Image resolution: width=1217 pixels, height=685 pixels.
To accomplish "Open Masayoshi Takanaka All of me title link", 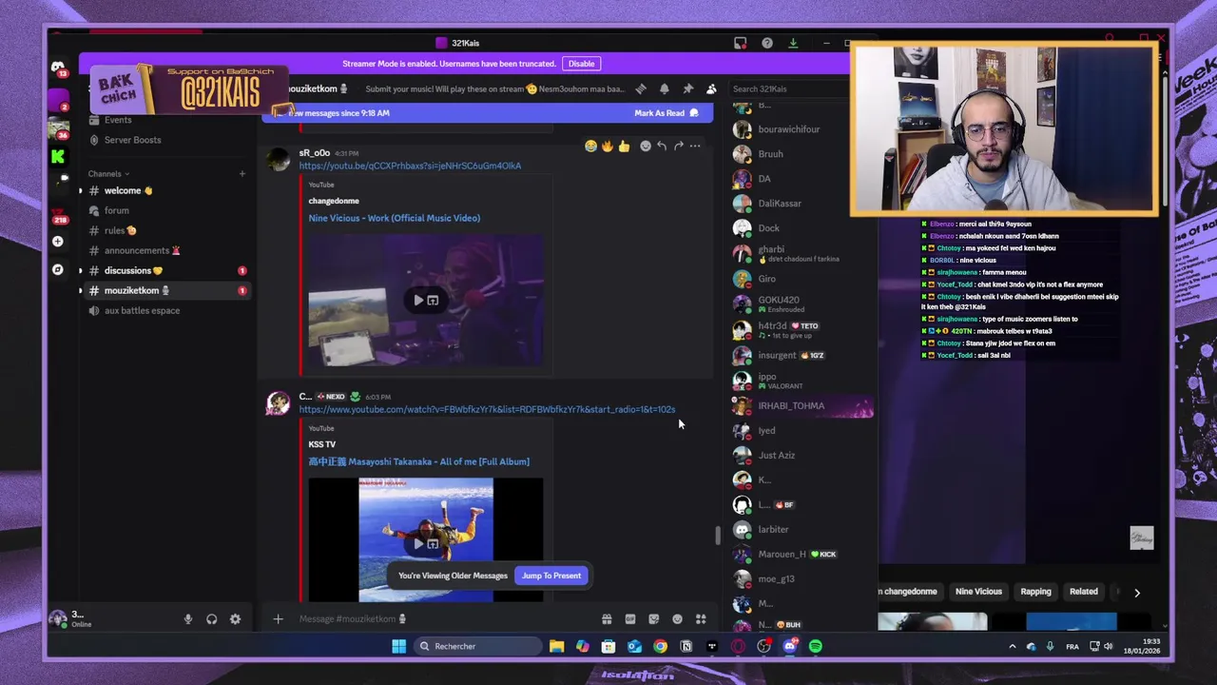I will pos(418,461).
